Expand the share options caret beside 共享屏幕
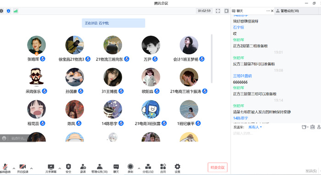 [x=60, y=169]
